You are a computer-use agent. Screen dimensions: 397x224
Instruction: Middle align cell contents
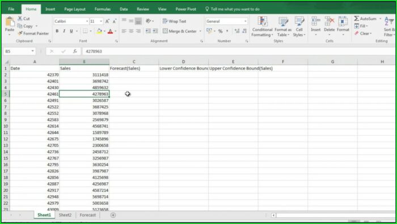point(131,21)
